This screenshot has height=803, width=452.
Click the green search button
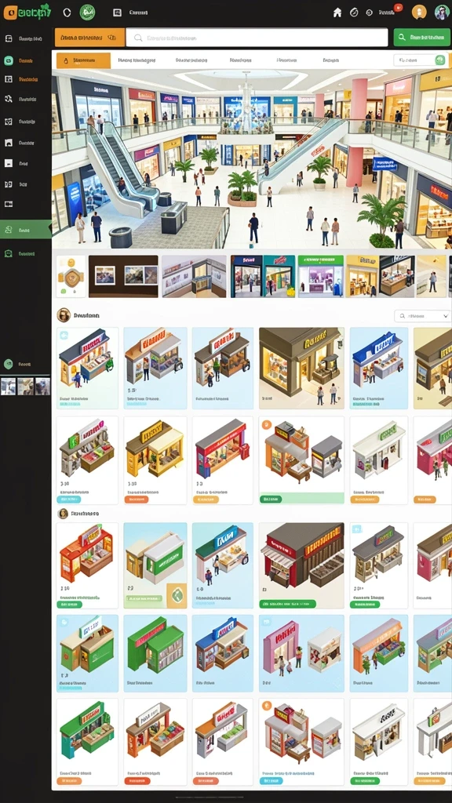pos(421,38)
